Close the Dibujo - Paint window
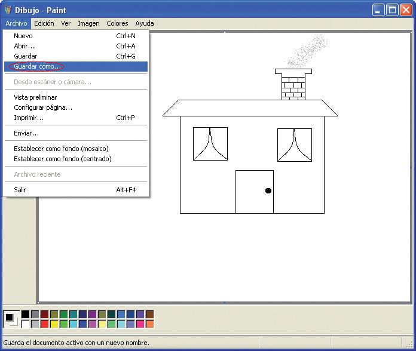 pos(406,10)
